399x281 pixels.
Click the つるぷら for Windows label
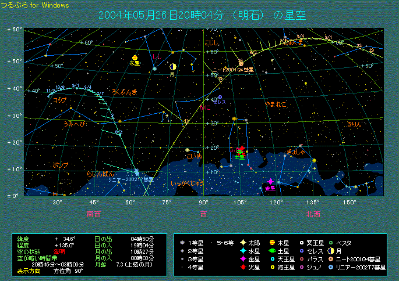tap(35, 5)
